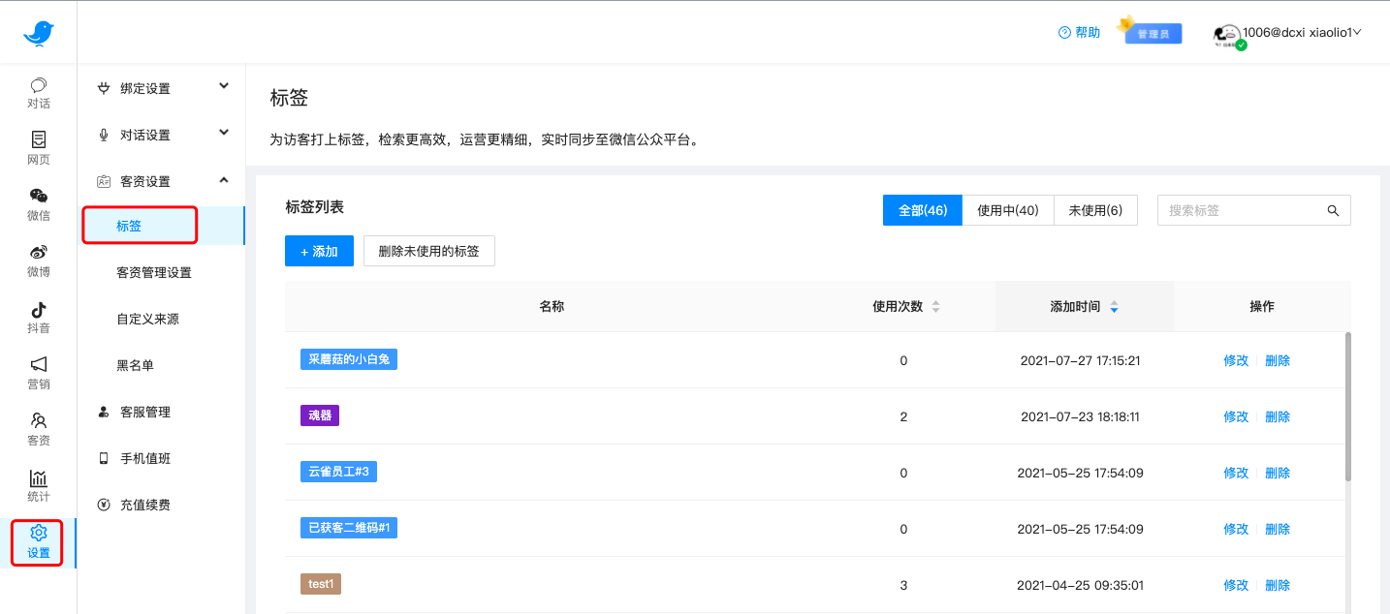
Task: Open the search magnifier in tag search box
Action: 1333,210
